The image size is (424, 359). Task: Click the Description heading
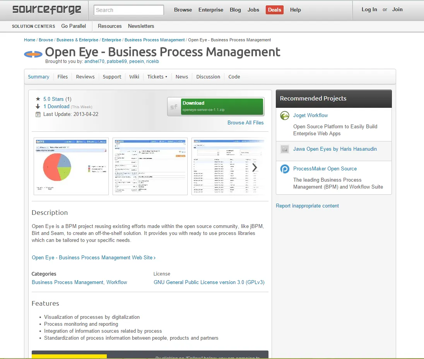click(x=50, y=213)
